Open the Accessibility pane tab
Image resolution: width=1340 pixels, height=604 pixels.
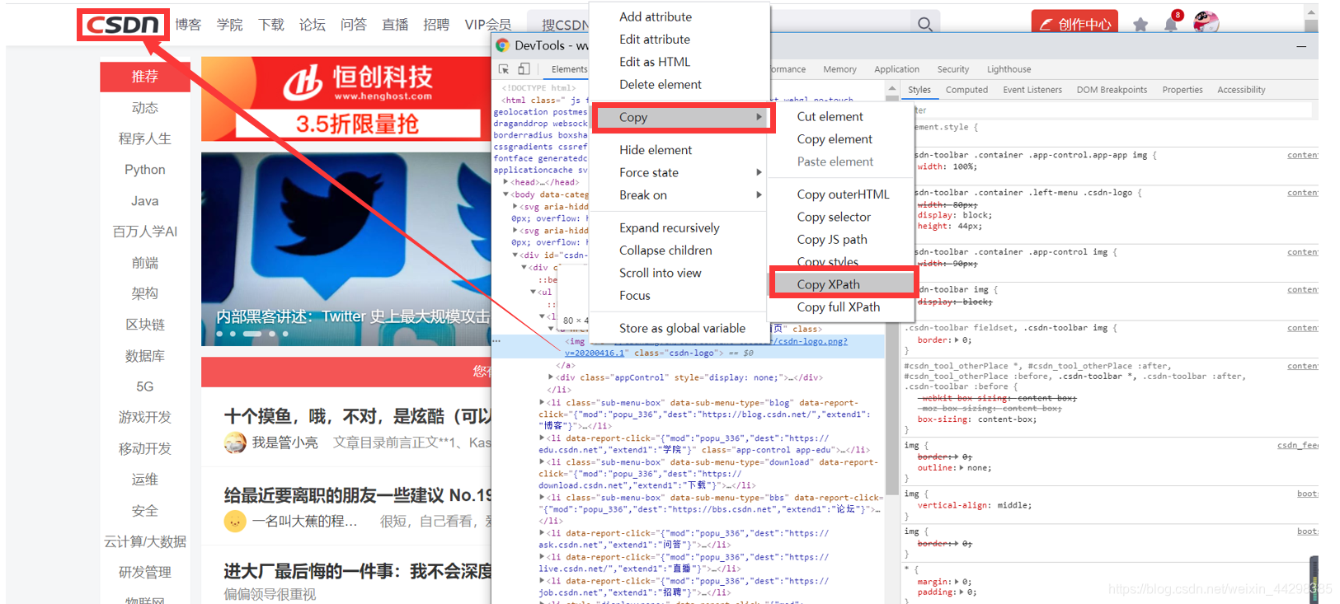tap(1241, 90)
